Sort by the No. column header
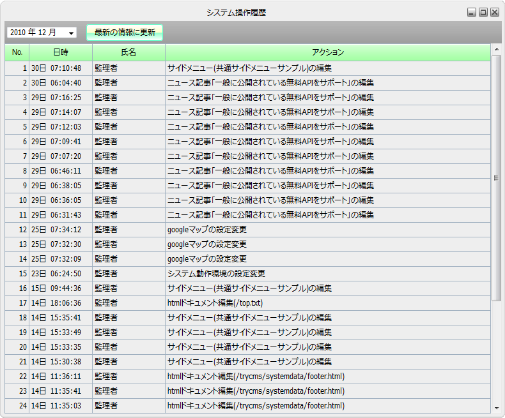 (x=17, y=52)
